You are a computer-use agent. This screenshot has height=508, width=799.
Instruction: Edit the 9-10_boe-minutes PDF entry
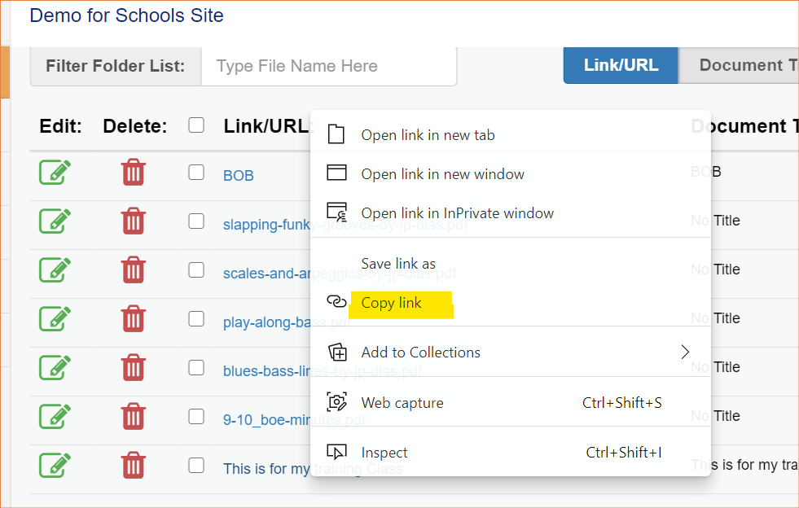point(55,417)
